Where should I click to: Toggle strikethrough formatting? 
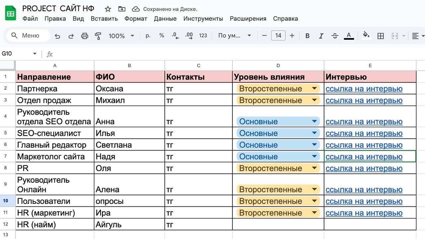[335, 36]
